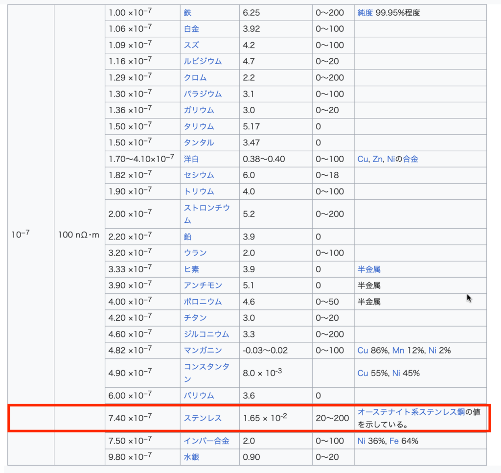Click the blue 半金属 link beside ヒ素
The height and width of the screenshot is (473, 501).
[x=369, y=269]
